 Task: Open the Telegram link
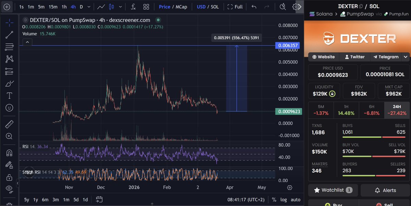(x=386, y=57)
